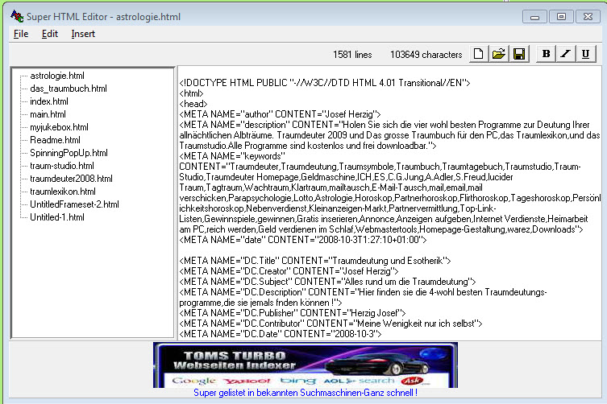
Task: Open the 'Super gelistet in bekannten Suchmaschinen' link
Action: 306,393
